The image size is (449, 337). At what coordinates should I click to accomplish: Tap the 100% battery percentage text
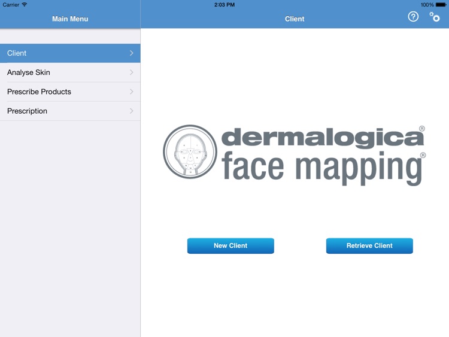(427, 5)
